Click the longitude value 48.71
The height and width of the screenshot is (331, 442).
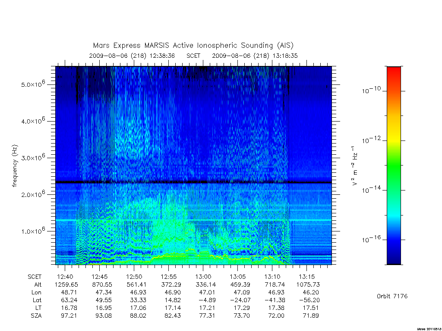[69, 293]
